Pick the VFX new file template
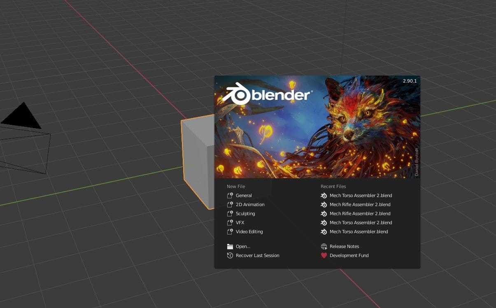Viewport: 496px width, 308px height. (235, 223)
